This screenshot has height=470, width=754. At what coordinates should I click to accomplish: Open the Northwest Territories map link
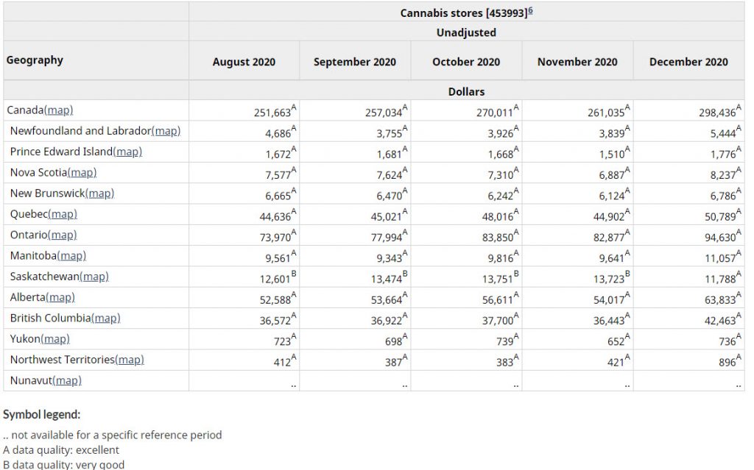(x=130, y=360)
